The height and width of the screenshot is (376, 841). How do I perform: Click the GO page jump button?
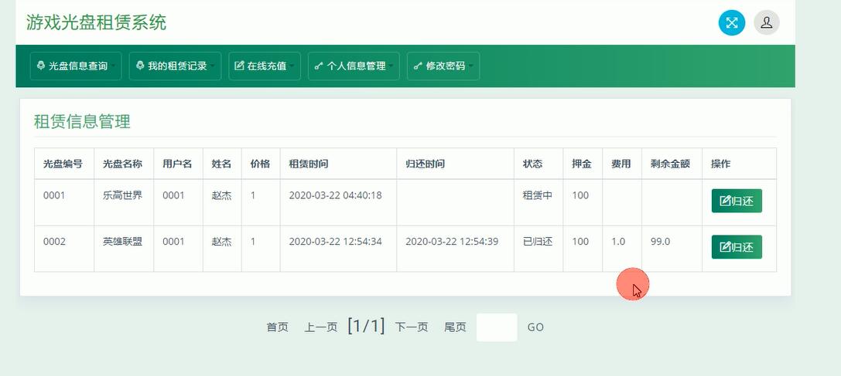(x=535, y=327)
